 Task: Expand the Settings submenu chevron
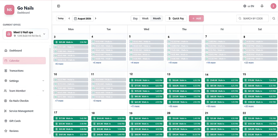point(43,81)
